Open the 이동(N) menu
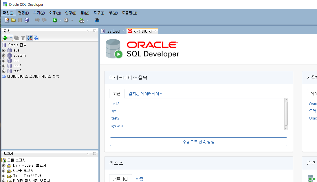 point(55,13)
